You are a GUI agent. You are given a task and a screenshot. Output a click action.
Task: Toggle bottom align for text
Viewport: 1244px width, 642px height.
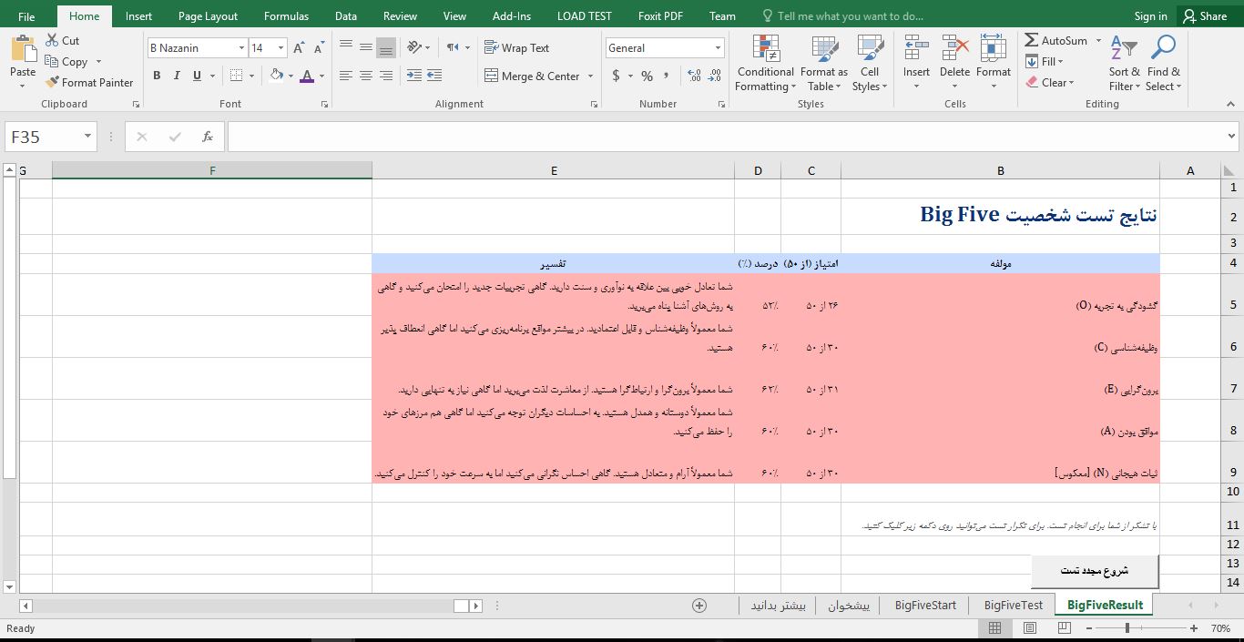(x=386, y=47)
